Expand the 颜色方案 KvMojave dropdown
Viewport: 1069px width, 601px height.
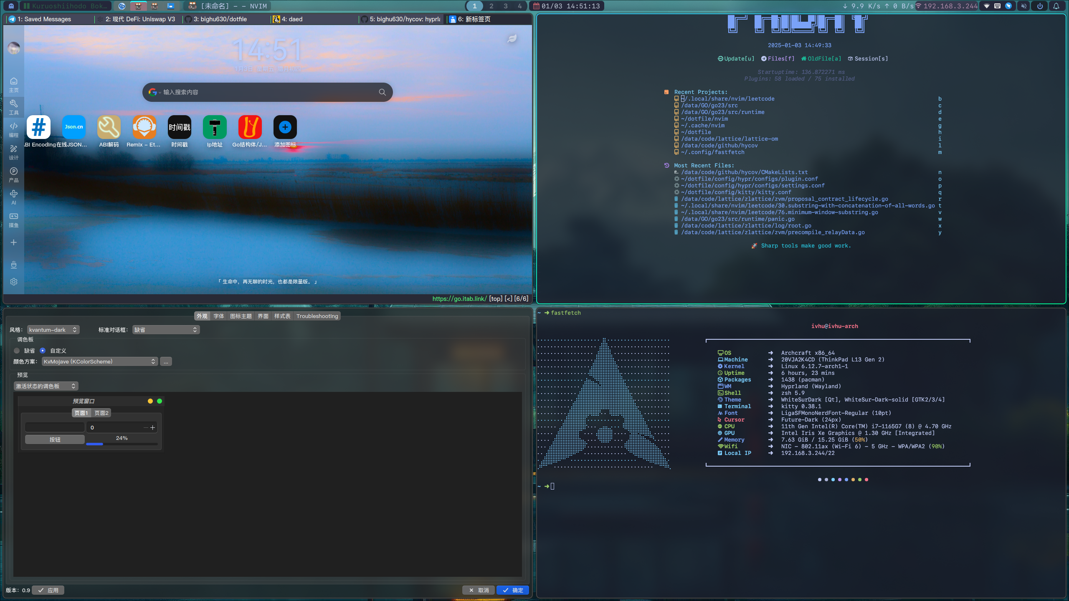[x=99, y=361]
